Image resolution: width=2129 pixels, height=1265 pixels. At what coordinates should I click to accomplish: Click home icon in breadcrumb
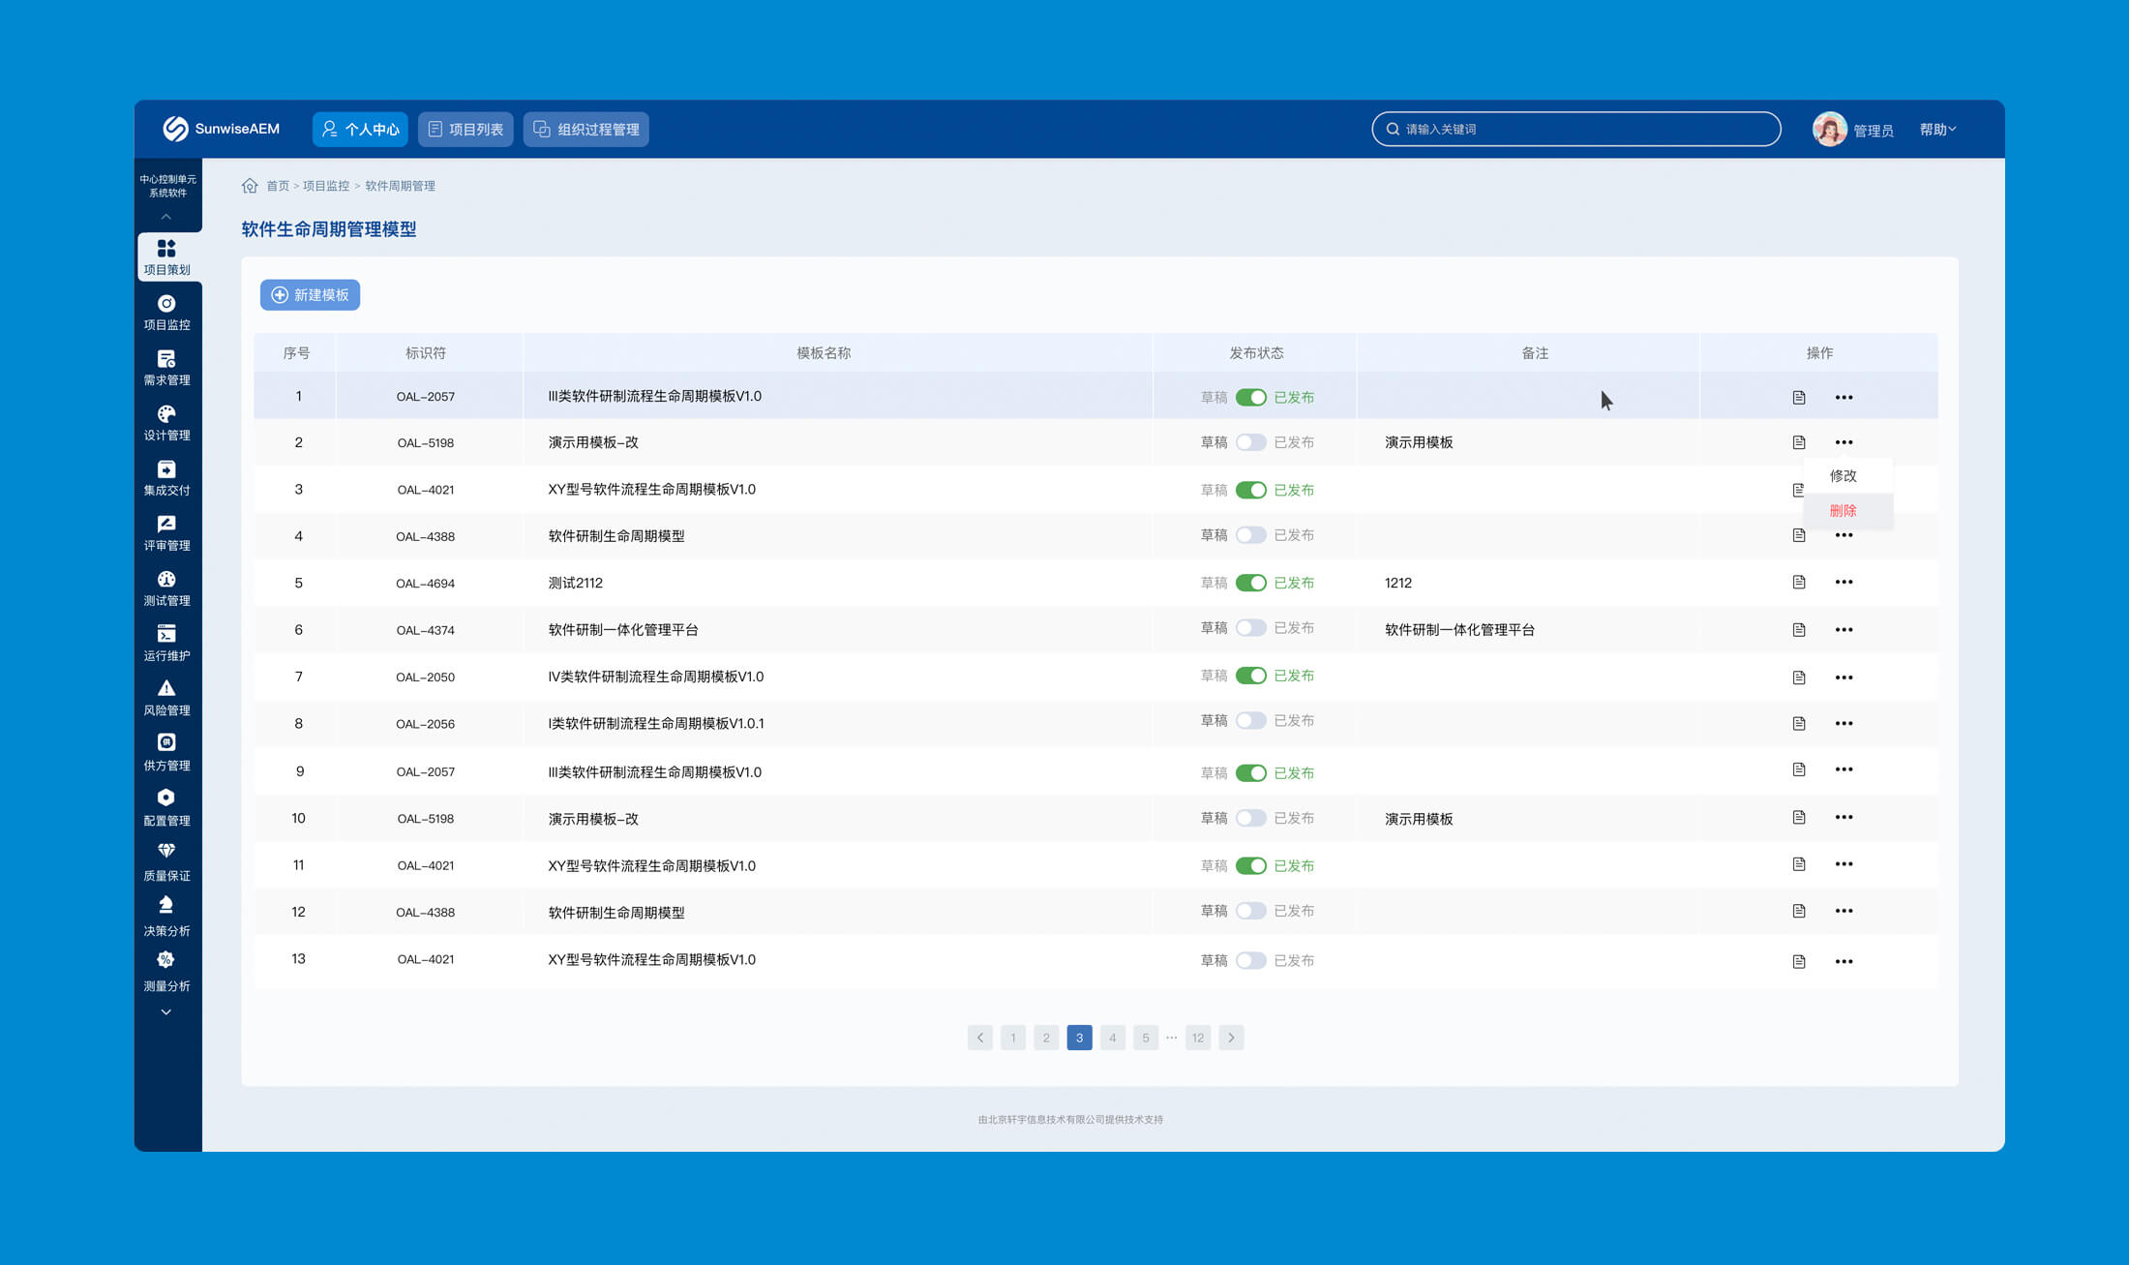pos(250,186)
